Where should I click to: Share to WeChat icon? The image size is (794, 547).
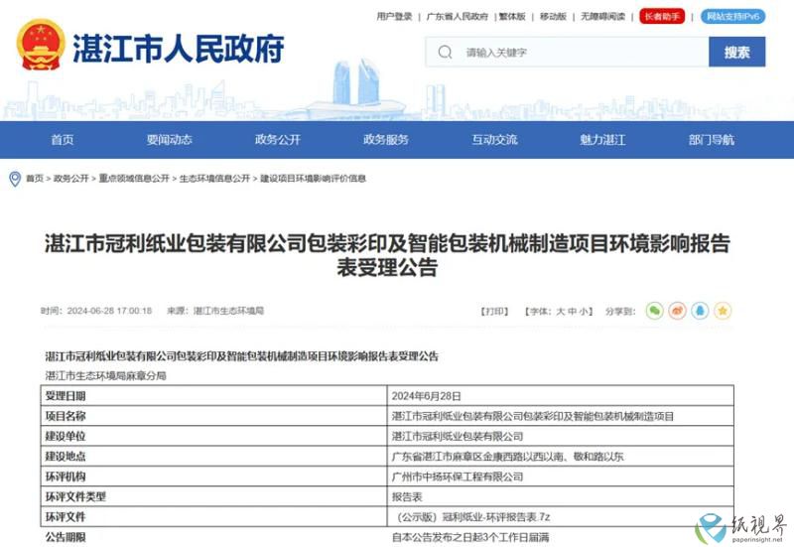pos(654,311)
